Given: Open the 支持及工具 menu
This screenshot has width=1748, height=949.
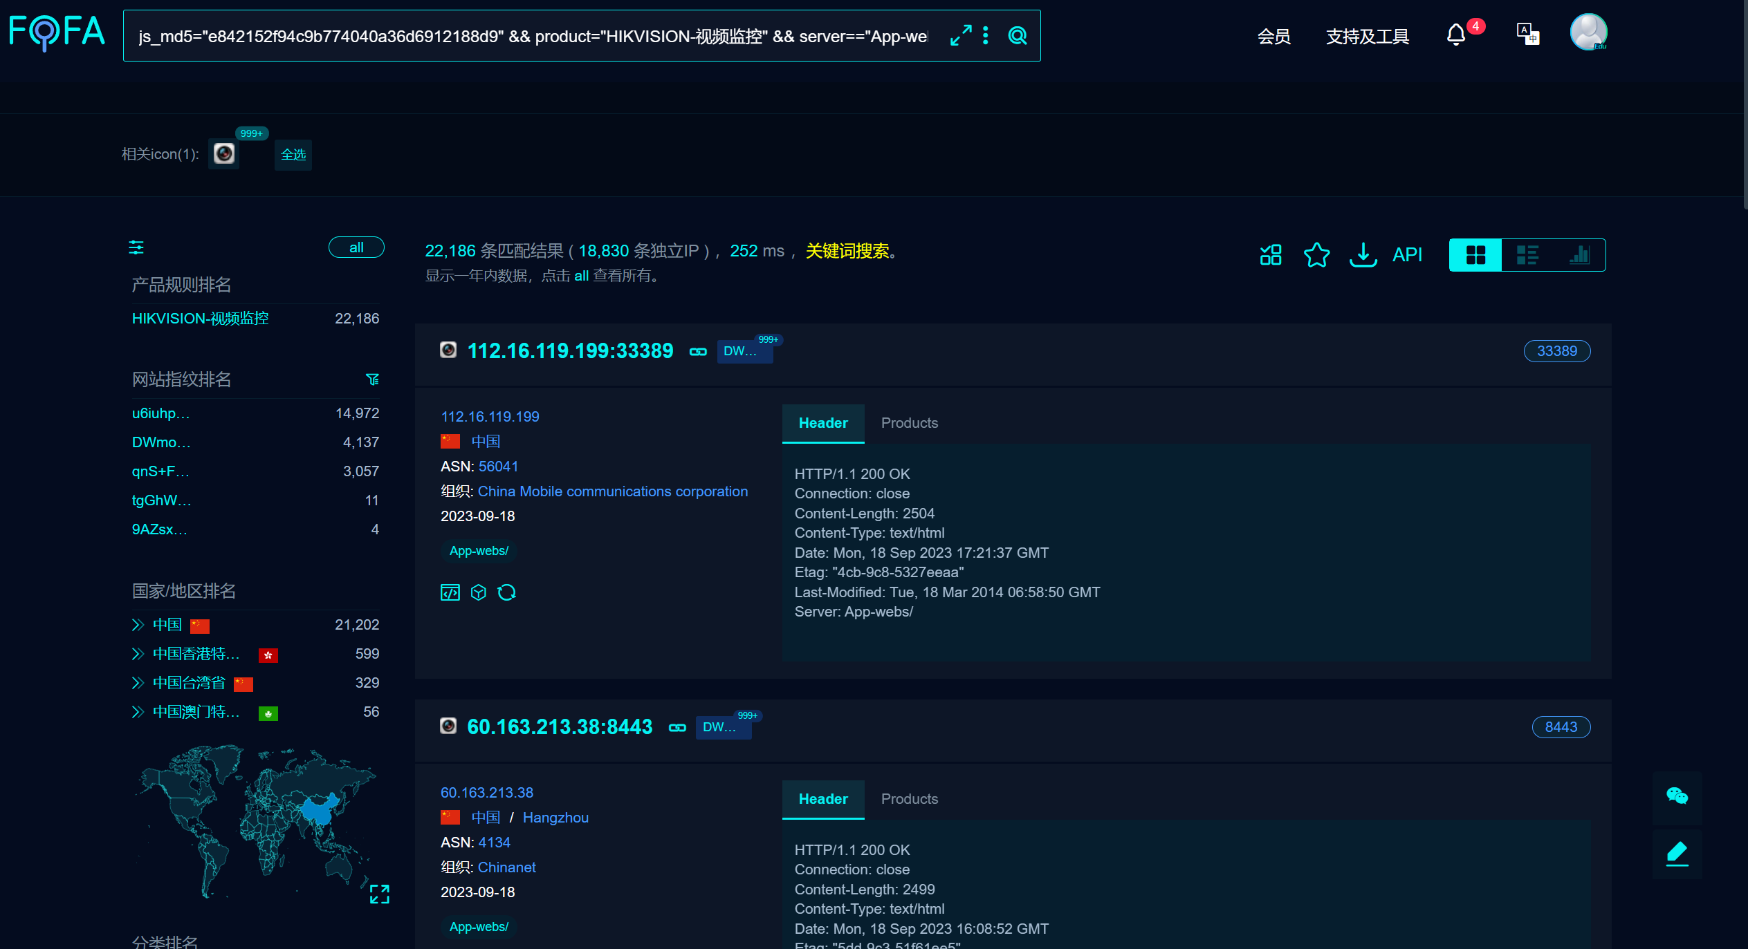Looking at the screenshot, I should (x=1368, y=36).
